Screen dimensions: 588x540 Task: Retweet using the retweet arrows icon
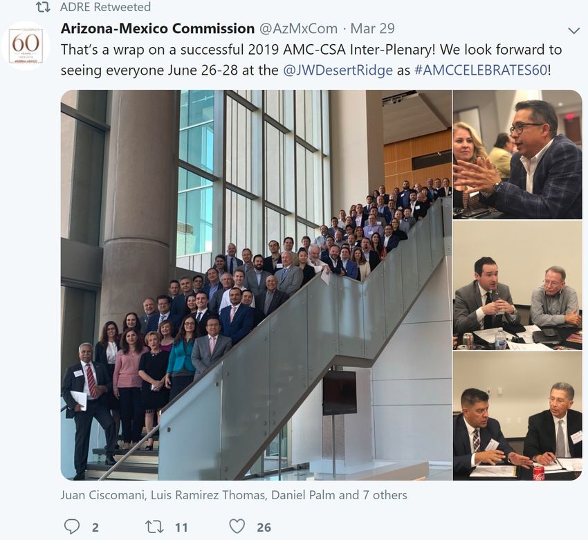(x=154, y=527)
